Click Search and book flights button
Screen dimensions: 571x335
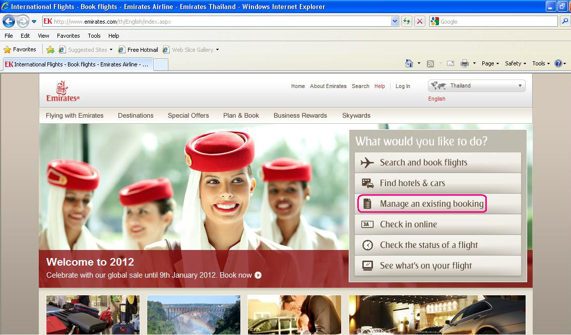click(x=438, y=162)
